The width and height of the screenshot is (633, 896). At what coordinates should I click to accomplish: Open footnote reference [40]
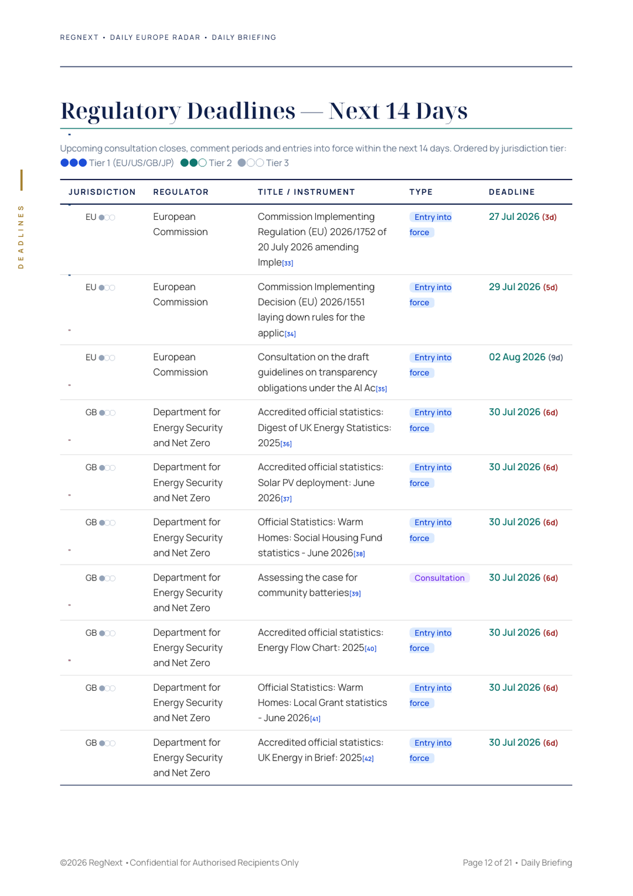371,649
